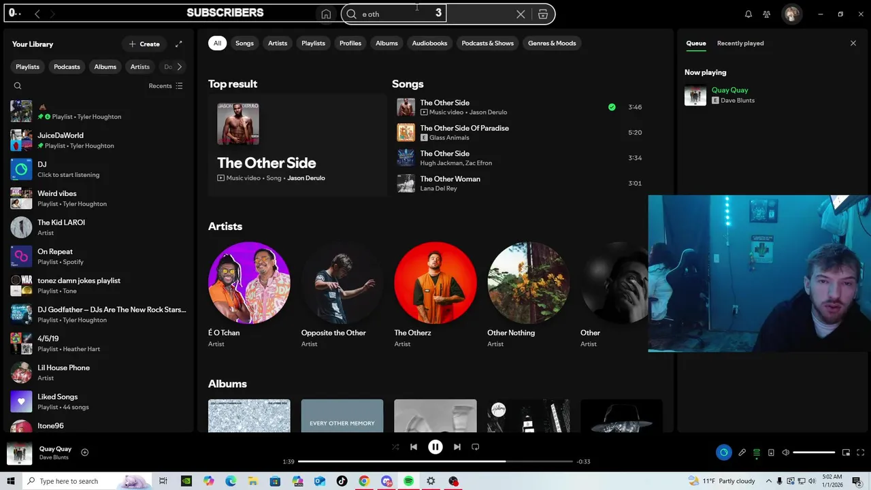This screenshot has width=871, height=490.
Task: Select the Audiobooks search filter
Action: (x=429, y=43)
